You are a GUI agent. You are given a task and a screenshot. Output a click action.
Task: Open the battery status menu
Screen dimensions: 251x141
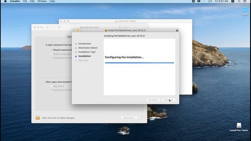pyautogui.click(x=210, y=1)
